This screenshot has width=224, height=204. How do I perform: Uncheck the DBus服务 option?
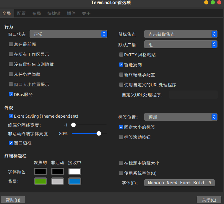(11, 95)
